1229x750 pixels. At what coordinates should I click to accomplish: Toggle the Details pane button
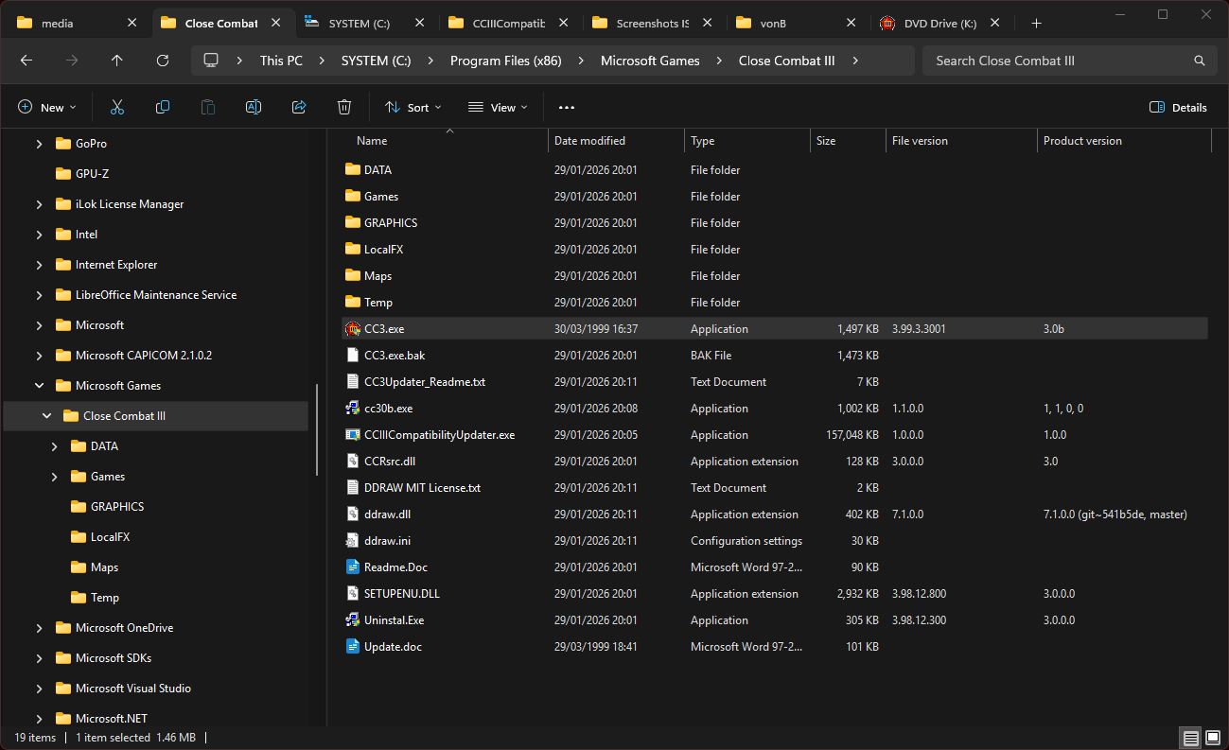click(x=1178, y=108)
